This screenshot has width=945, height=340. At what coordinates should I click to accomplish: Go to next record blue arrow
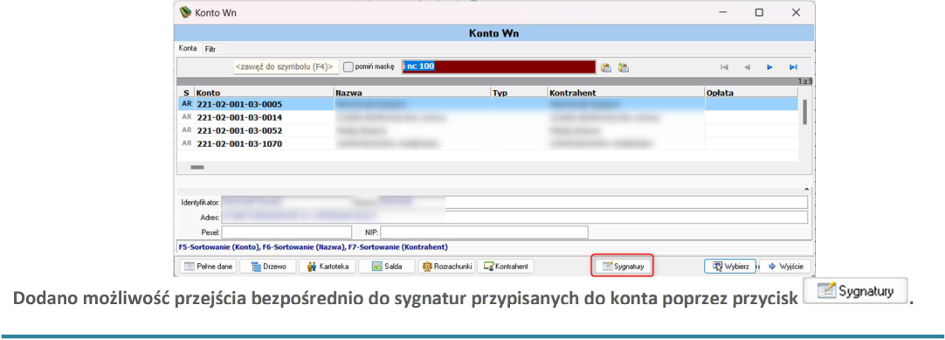[769, 67]
